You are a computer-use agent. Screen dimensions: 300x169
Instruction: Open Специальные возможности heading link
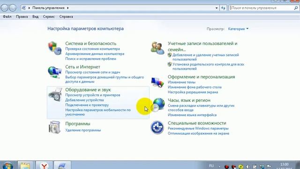pos(197,123)
